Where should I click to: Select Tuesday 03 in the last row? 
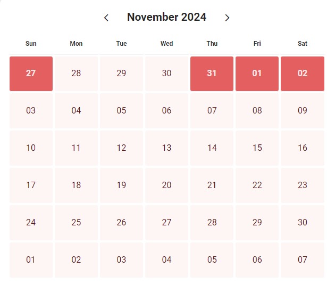[x=122, y=260]
